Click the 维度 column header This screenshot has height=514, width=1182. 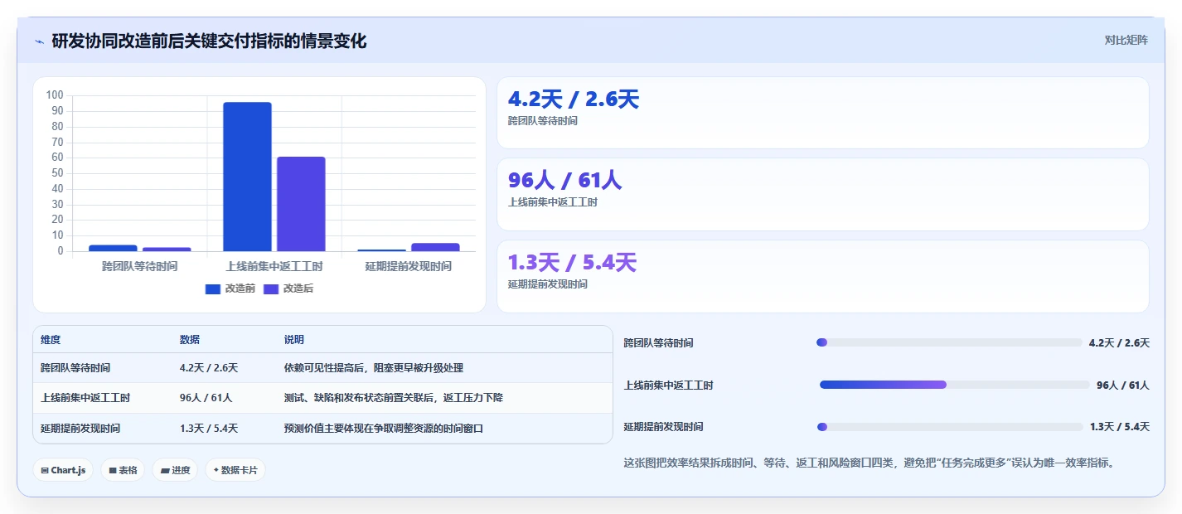[51, 340]
